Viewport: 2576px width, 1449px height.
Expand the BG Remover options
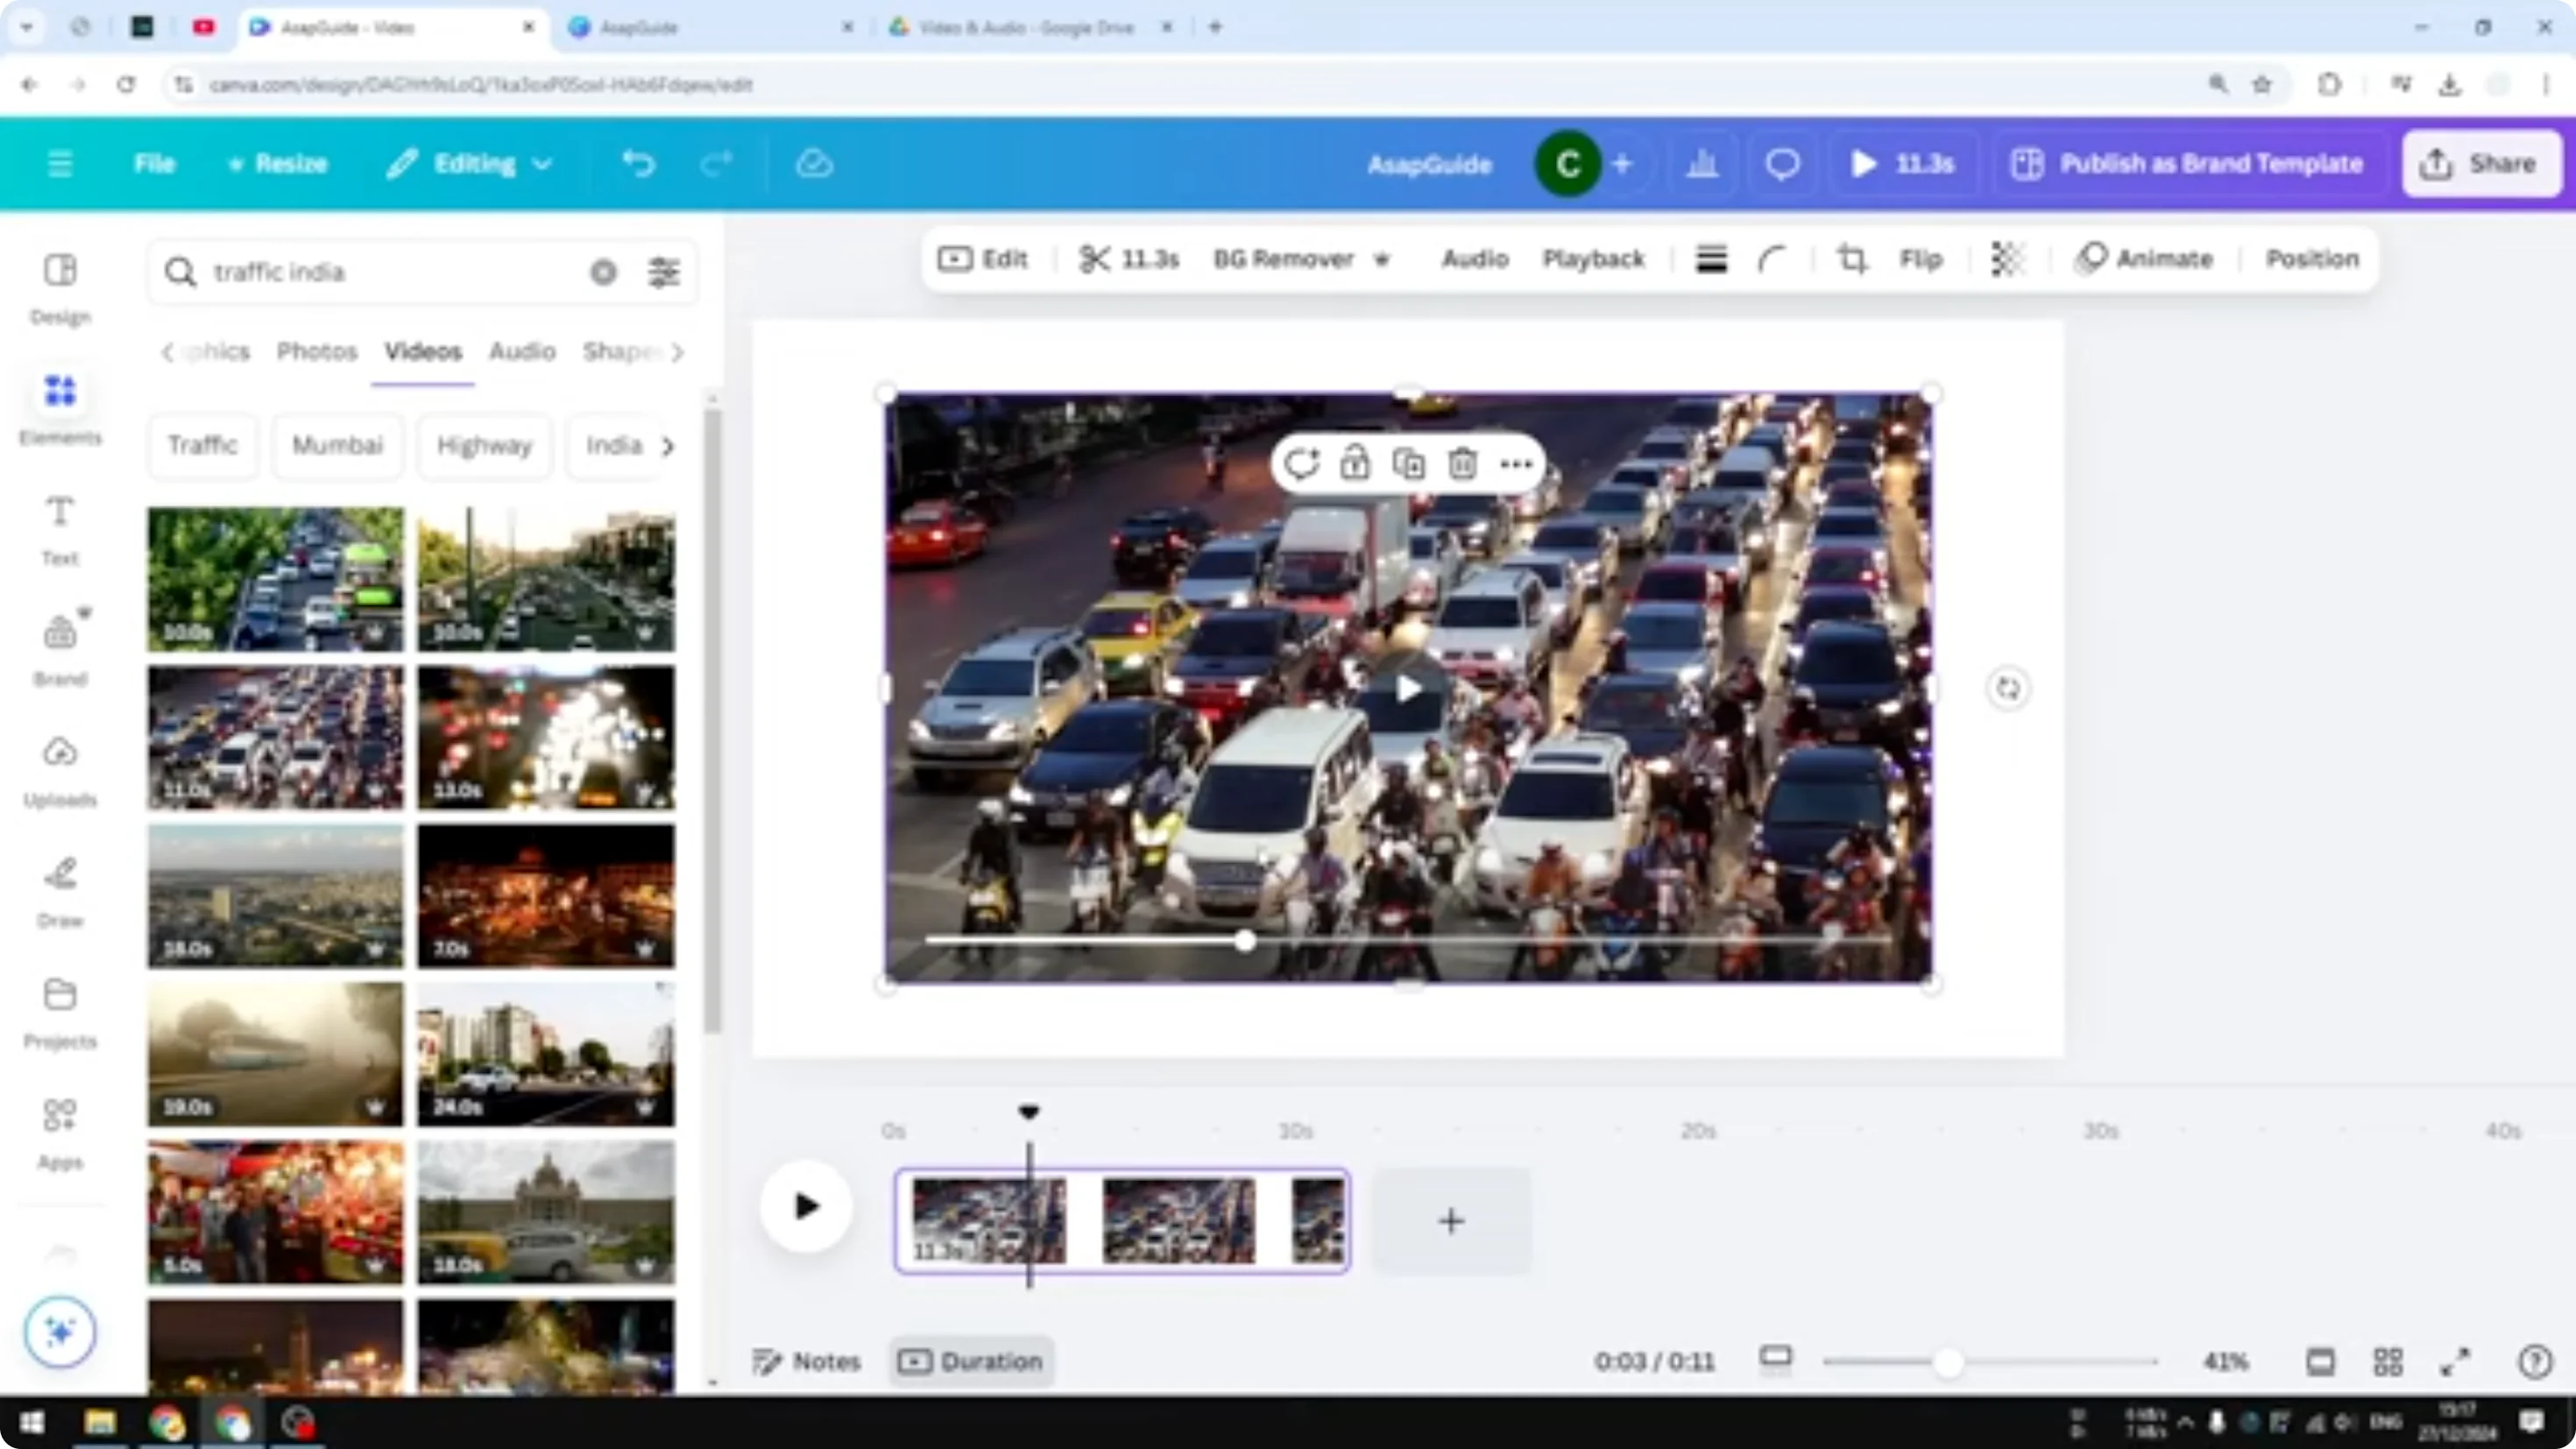tap(1382, 259)
